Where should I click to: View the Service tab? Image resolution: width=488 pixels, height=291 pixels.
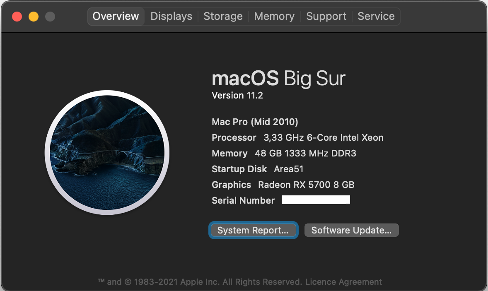tap(376, 17)
